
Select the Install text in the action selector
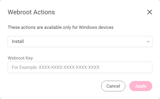click(x=18, y=41)
